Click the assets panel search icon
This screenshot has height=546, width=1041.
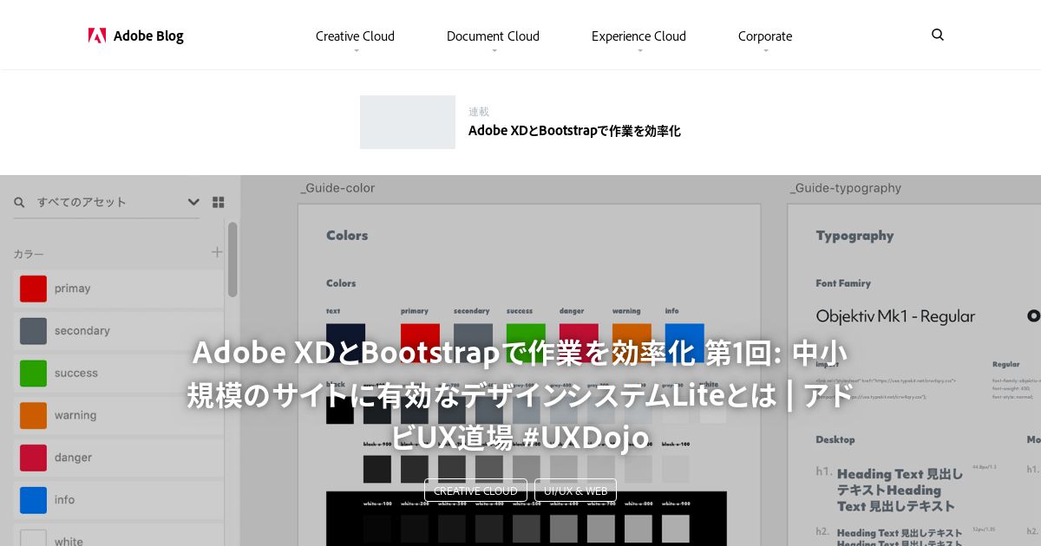(x=20, y=202)
